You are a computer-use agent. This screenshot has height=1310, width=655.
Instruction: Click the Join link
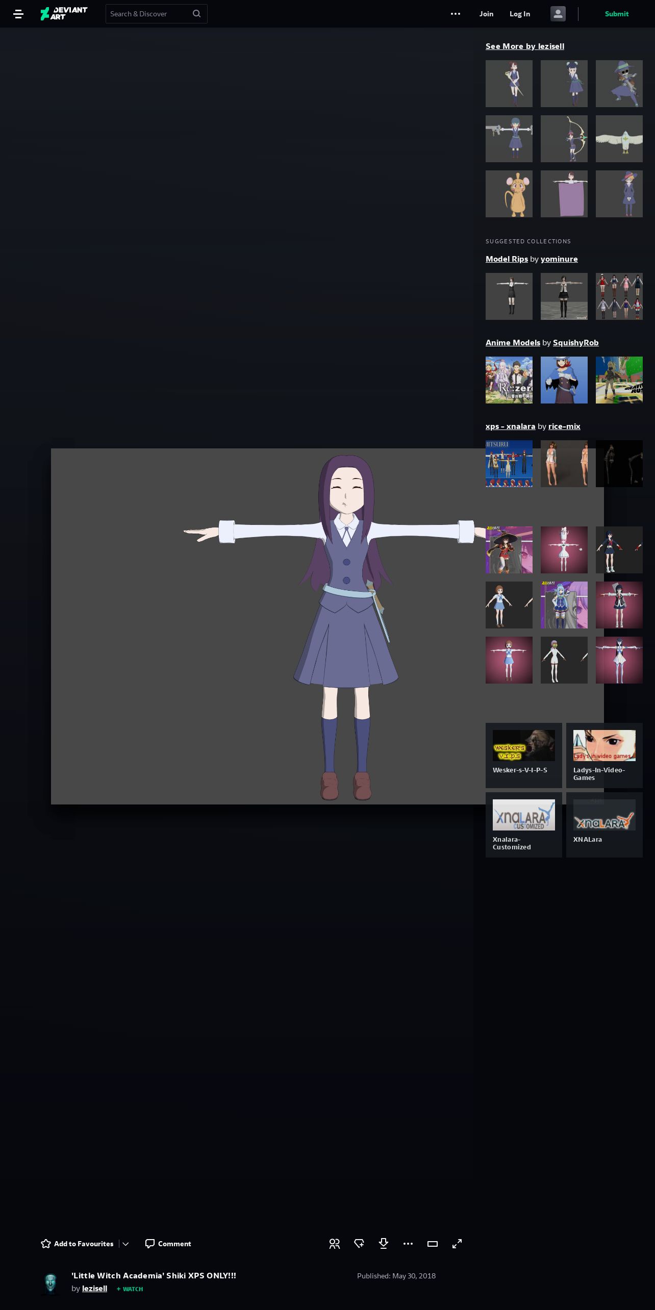(486, 14)
